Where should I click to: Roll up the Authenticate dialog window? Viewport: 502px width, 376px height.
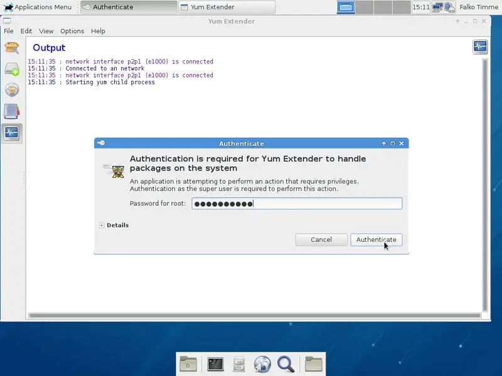tap(383, 144)
